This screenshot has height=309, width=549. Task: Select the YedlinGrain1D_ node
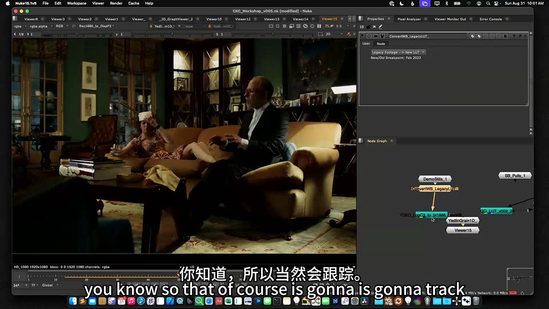[x=463, y=221]
